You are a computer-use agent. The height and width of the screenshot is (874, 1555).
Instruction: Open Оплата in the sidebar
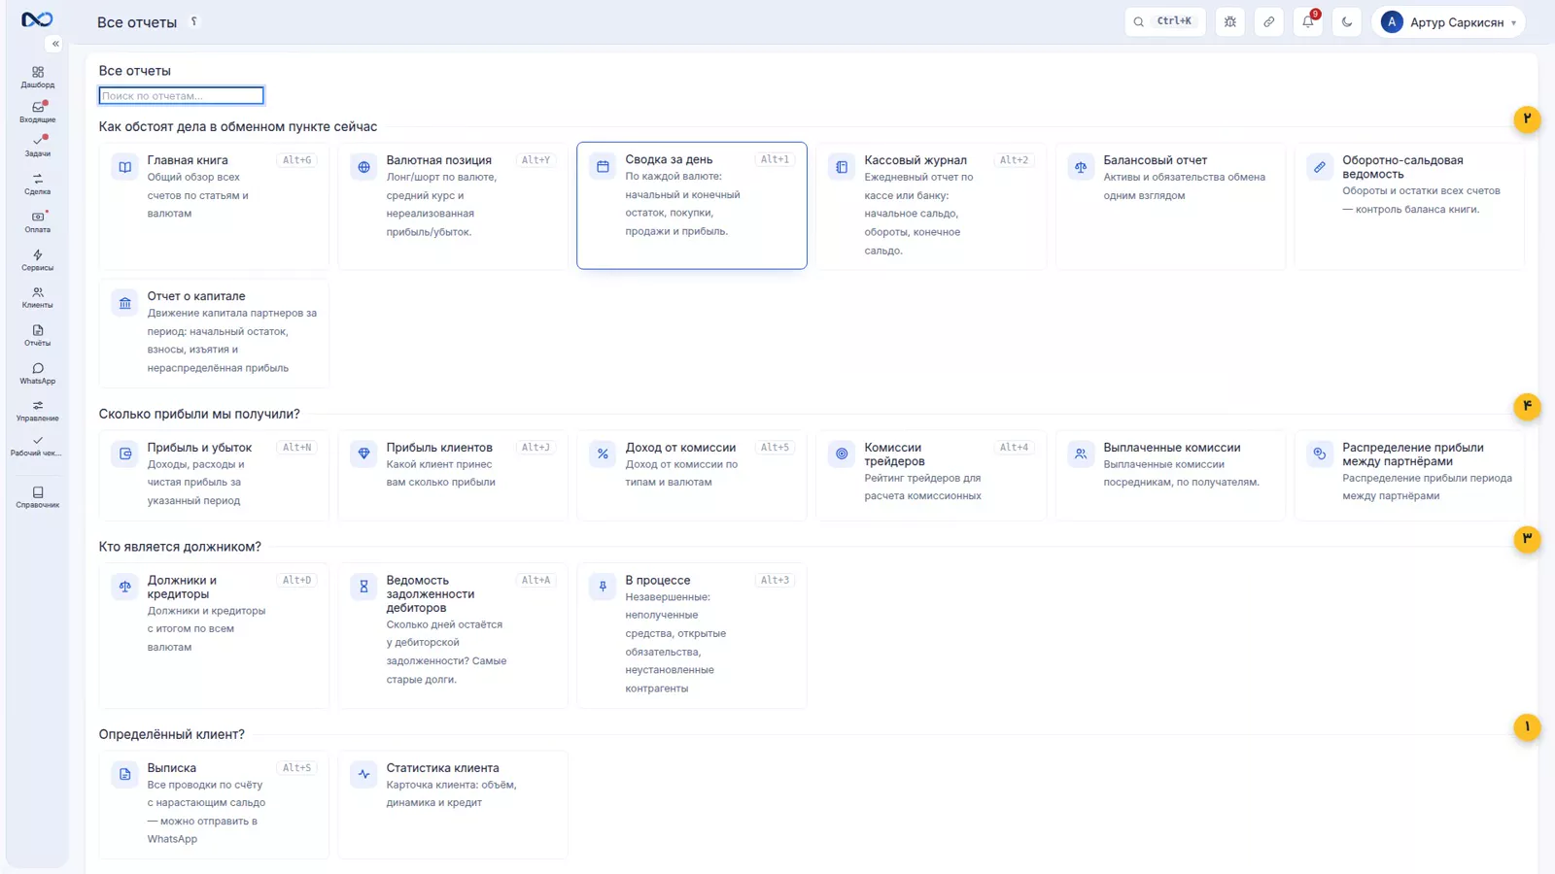tap(38, 221)
